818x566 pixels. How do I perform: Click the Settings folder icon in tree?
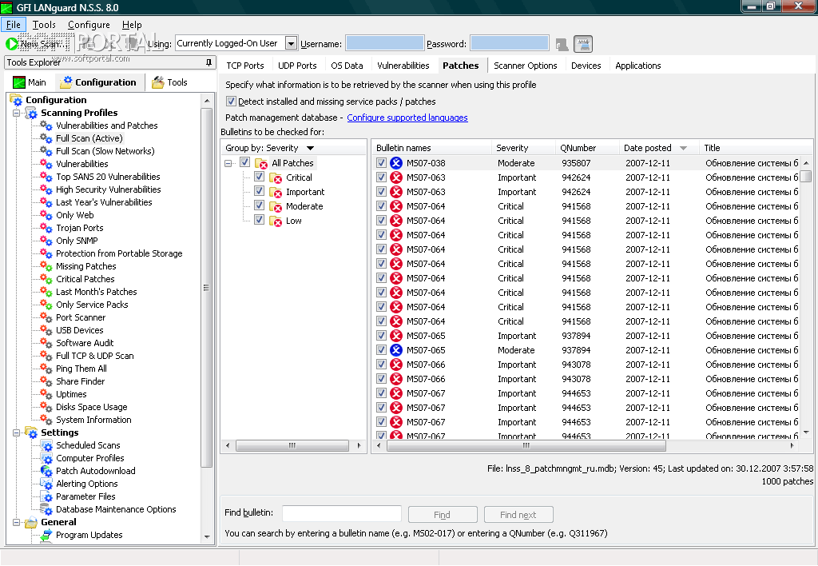click(31, 432)
